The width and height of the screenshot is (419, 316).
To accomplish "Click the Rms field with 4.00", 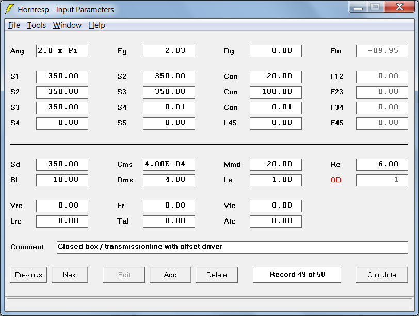I will (169, 180).
